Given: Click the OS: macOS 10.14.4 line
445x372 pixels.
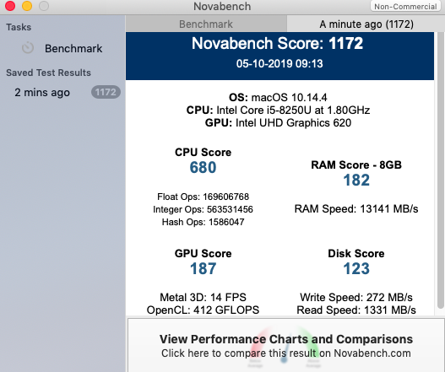Looking at the screenshot, I should 278,98.
